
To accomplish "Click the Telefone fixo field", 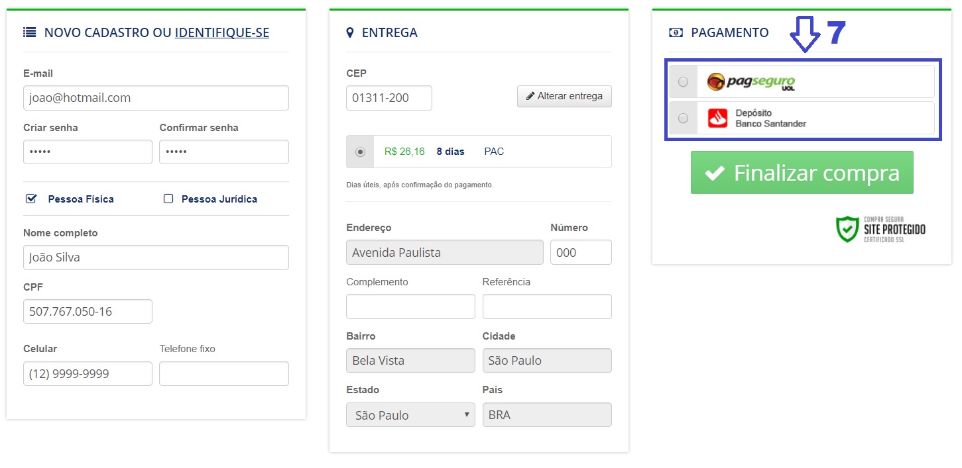I will click(223, 373).
